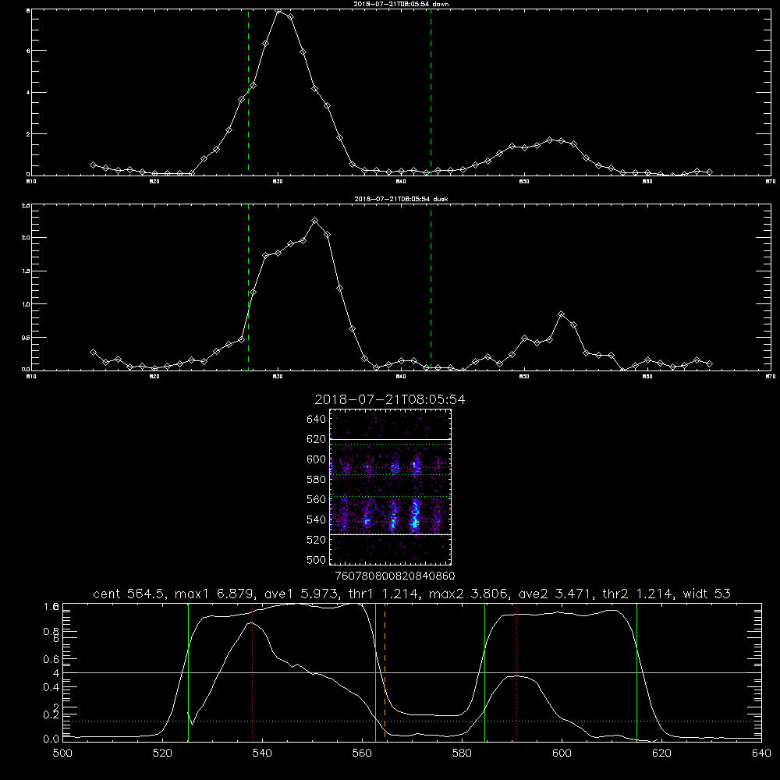Click the 'cent 564.5' value in the stats line

[x=131, y=594]
